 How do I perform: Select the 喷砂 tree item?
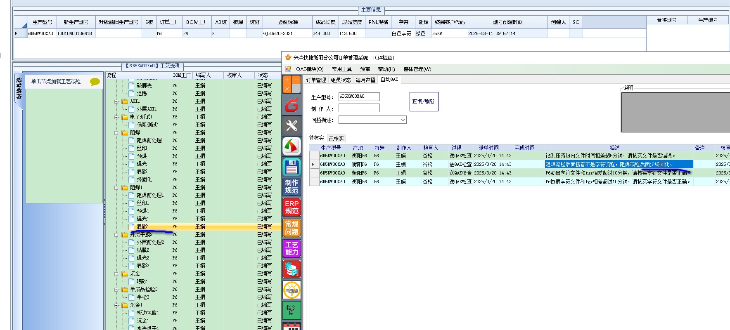[142, 281]
